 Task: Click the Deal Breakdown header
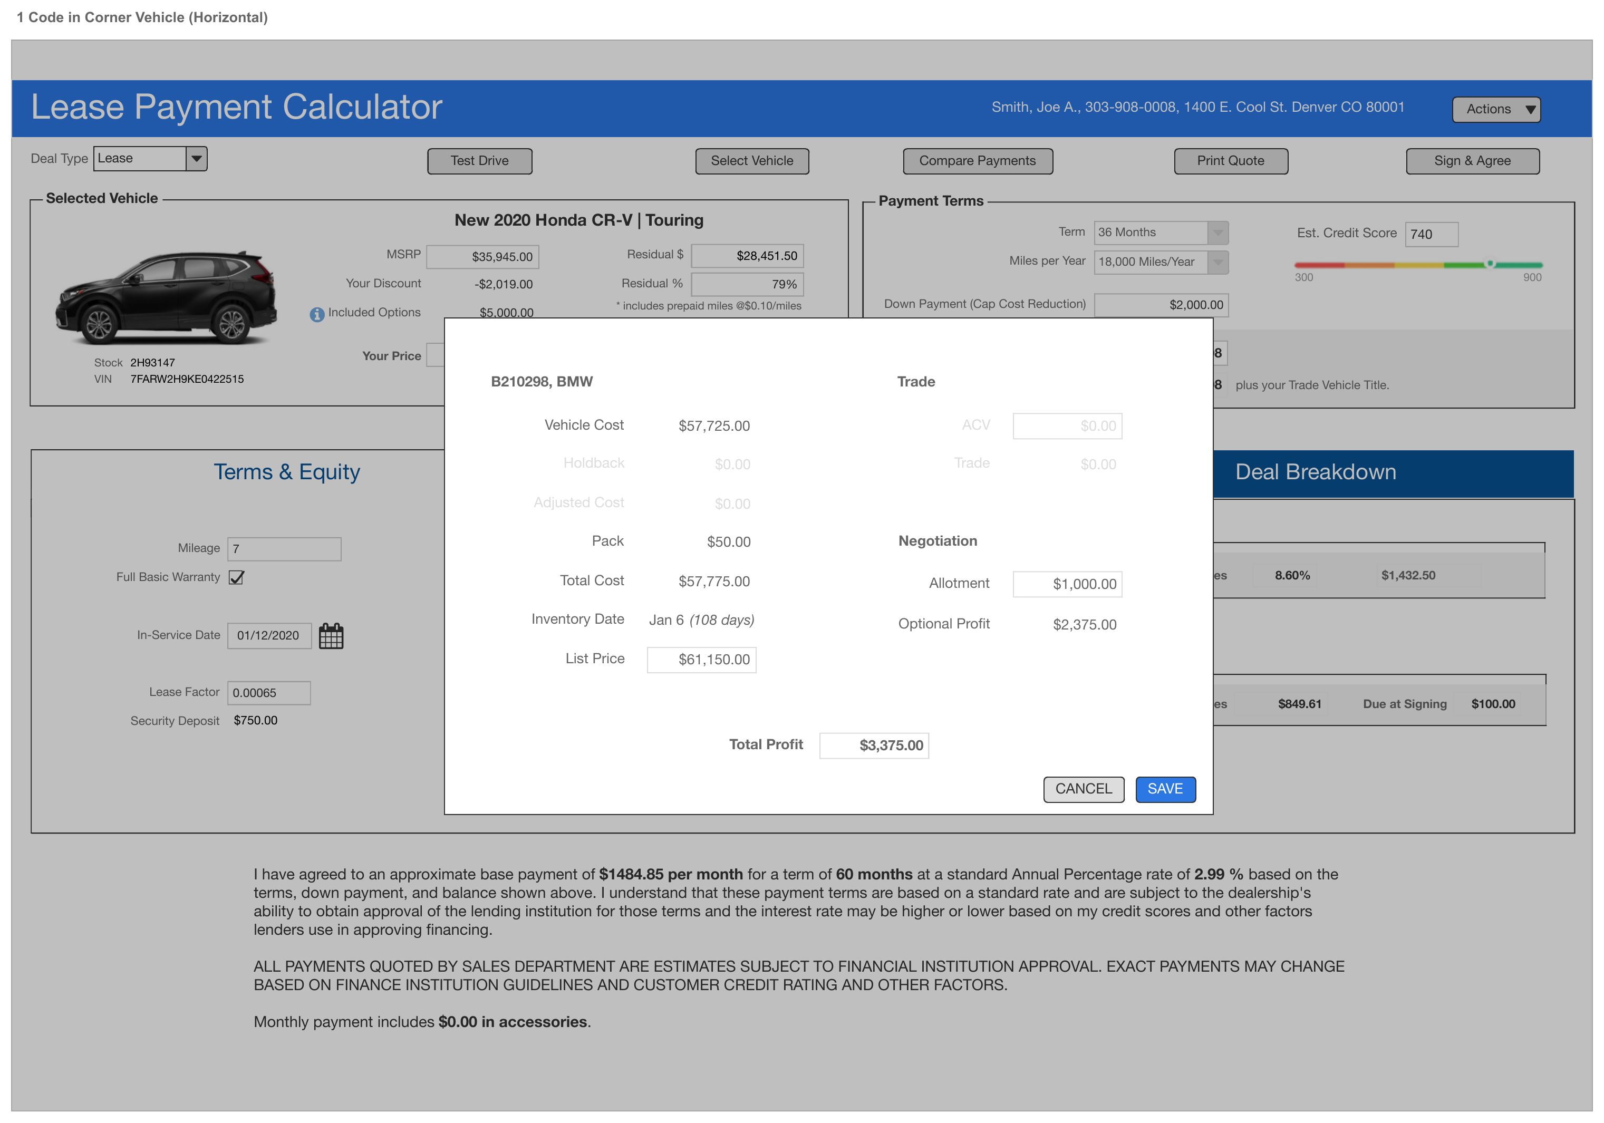pos(1316,472)
